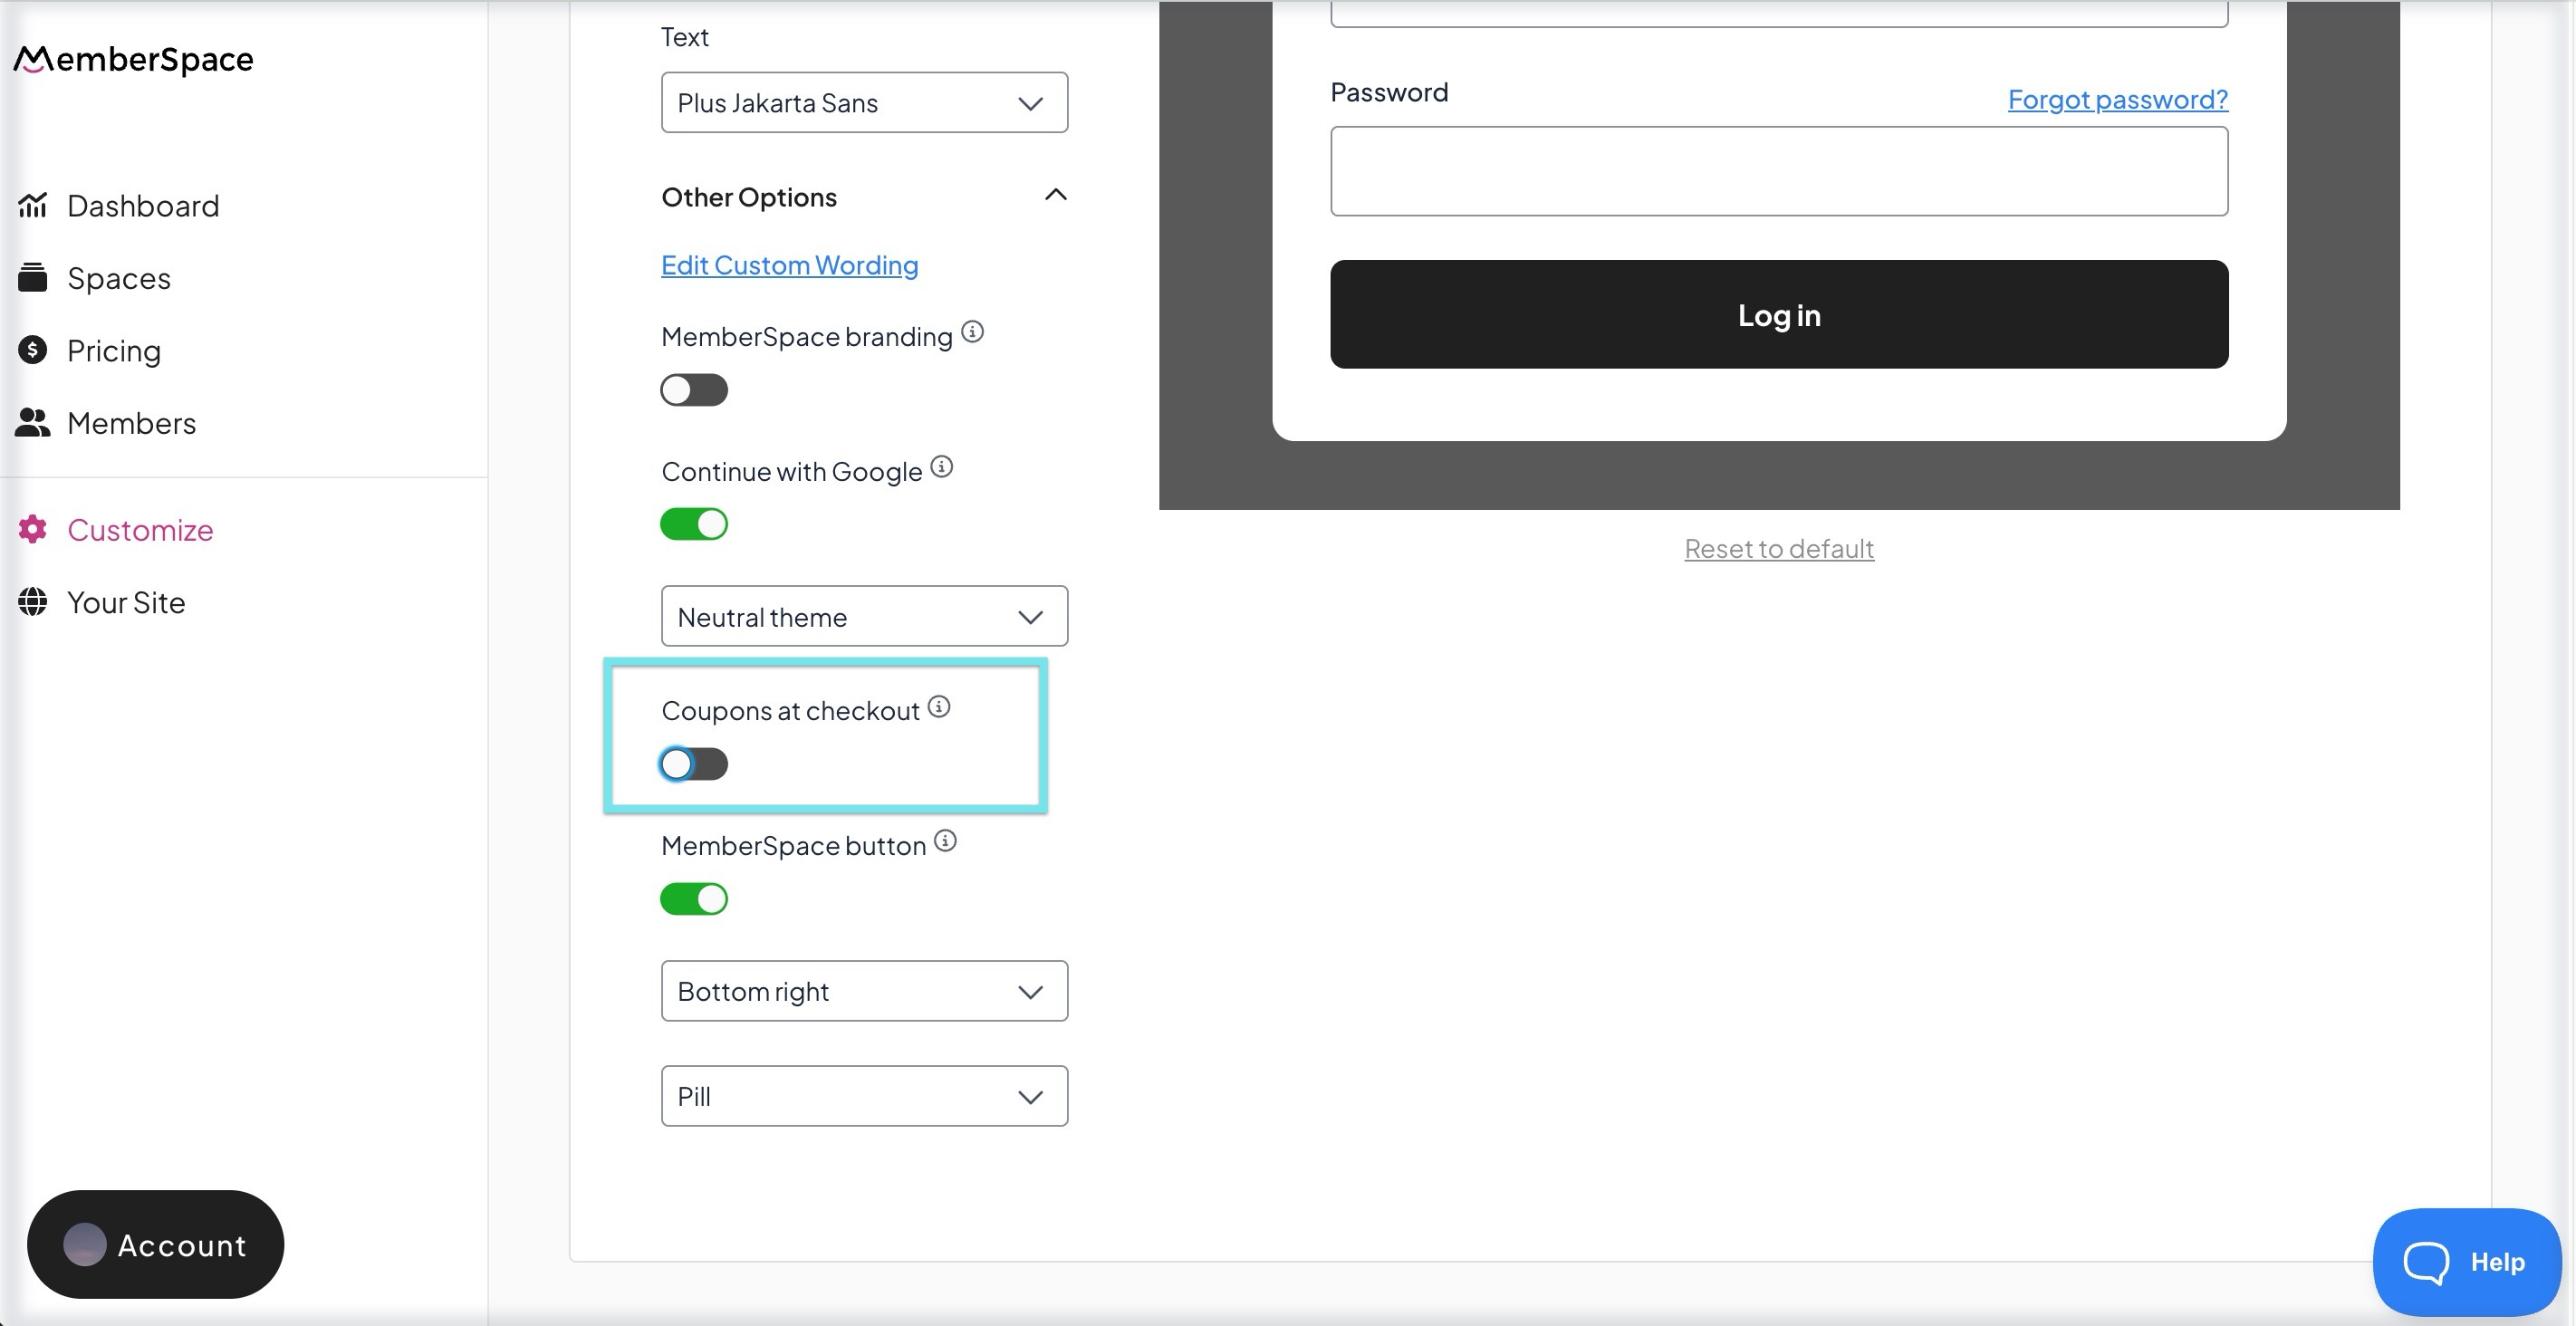Go to Members in sidebar
The height and width of the screenshot is (1326, 2576).
[x=131, y=423]
